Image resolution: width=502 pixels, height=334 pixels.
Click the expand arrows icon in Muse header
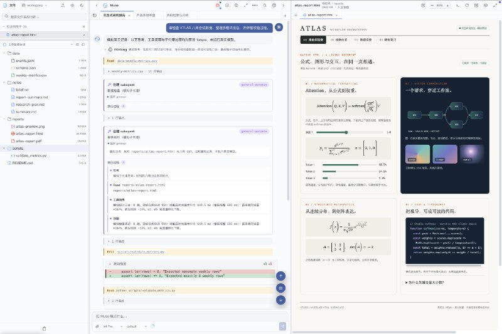[x=245, y=5]
